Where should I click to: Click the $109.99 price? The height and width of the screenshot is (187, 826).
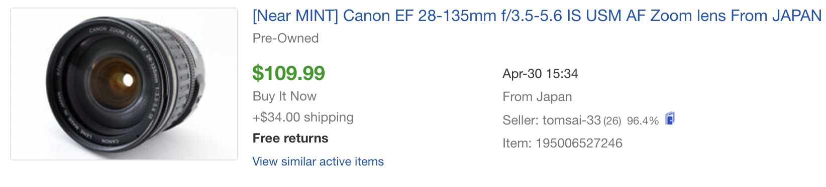(289, 73)
